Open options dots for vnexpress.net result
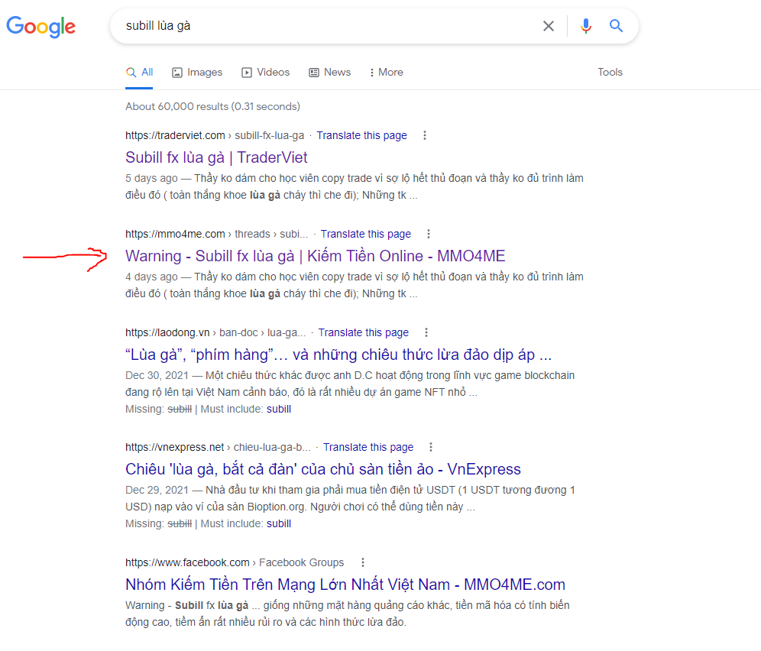 [x=431, y=447]
